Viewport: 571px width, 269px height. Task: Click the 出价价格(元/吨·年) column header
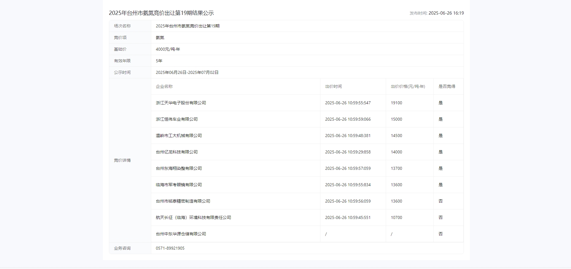(408, 86)
